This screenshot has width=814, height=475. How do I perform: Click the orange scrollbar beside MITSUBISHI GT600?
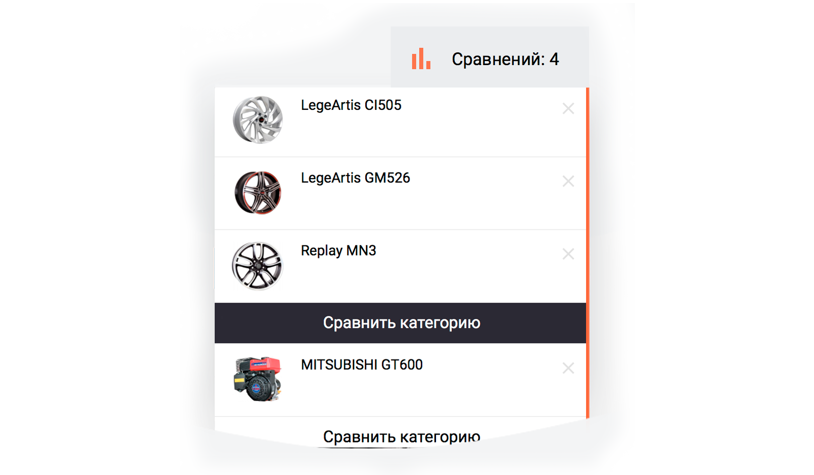pyautogui.click(x=588, y=380)
